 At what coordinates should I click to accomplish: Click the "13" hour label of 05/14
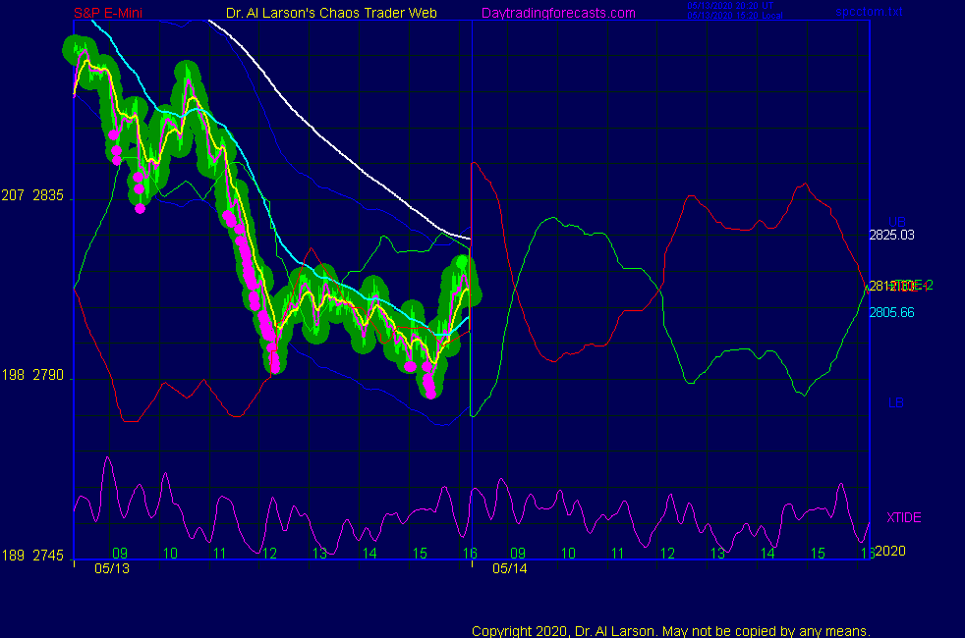coord(717,554)
